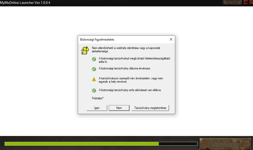Image resolution: width=253 pixels, height=150 pixels.
Task: Click the invalid certificate name warning text
Action: pyautogui.click(x=131, y=80)
